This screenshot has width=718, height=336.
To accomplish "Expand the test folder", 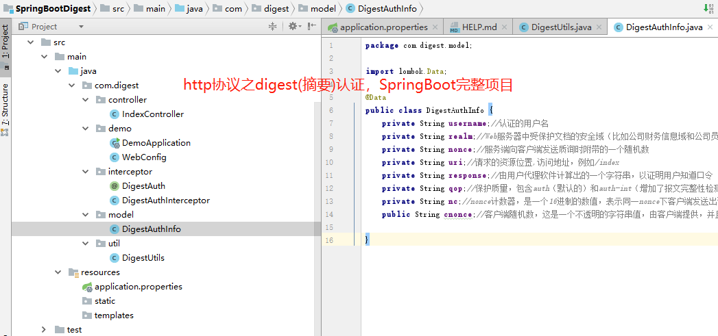I will (43, 329).
